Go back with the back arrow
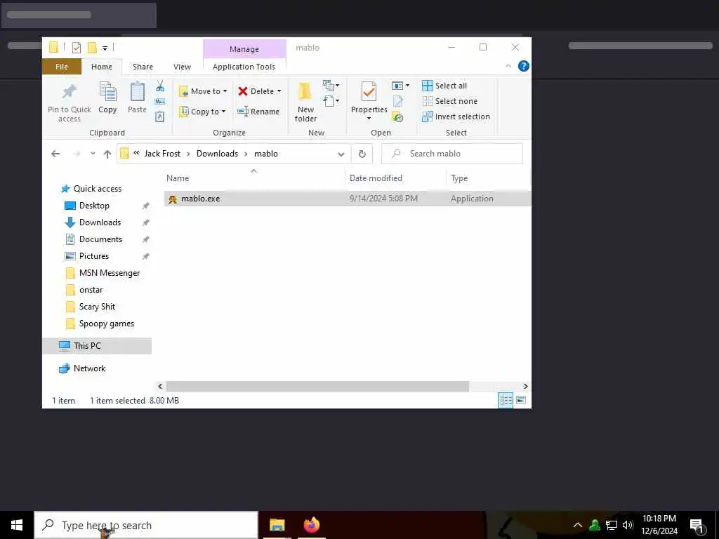Viewport: 719px width, 539px height. [55, 154]
